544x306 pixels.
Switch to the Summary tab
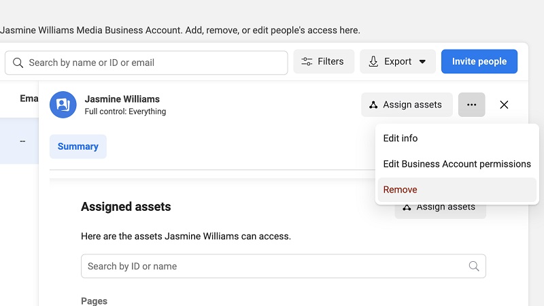point(78,146)
